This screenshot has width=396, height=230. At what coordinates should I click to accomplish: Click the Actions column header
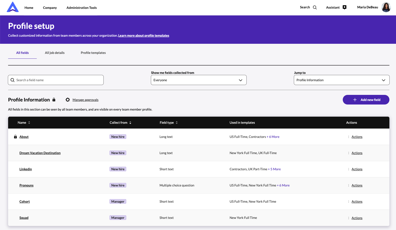(x=352, y=122)
